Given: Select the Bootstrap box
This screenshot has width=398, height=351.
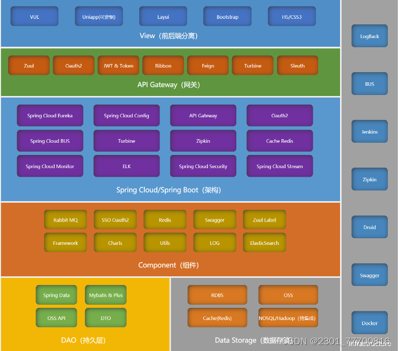Looking at the screenshot, I should (227, 16).
